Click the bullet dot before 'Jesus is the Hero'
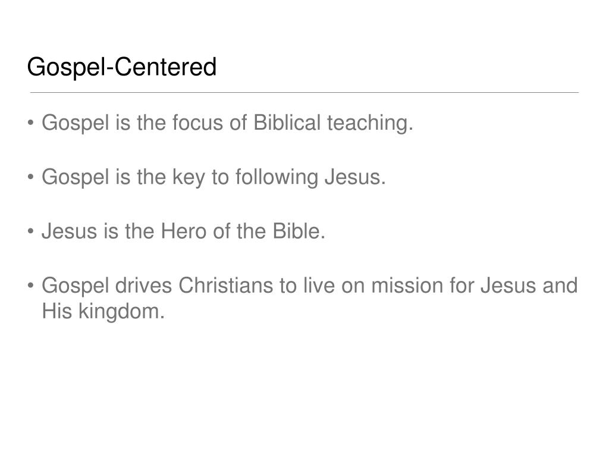This screenshot has width=609, height=457. pyautogui.click(x=31, y=231)
